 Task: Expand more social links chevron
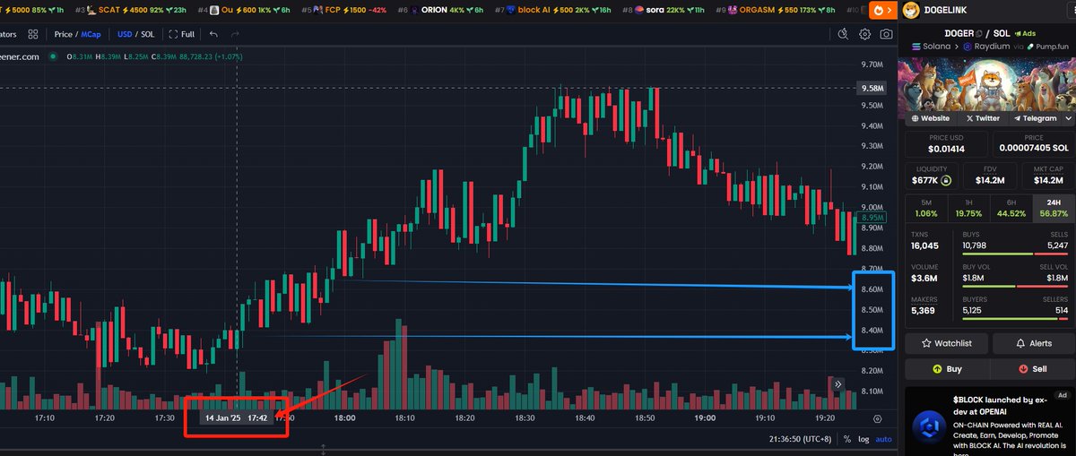pyautogui.click(x=1070, y=118)
